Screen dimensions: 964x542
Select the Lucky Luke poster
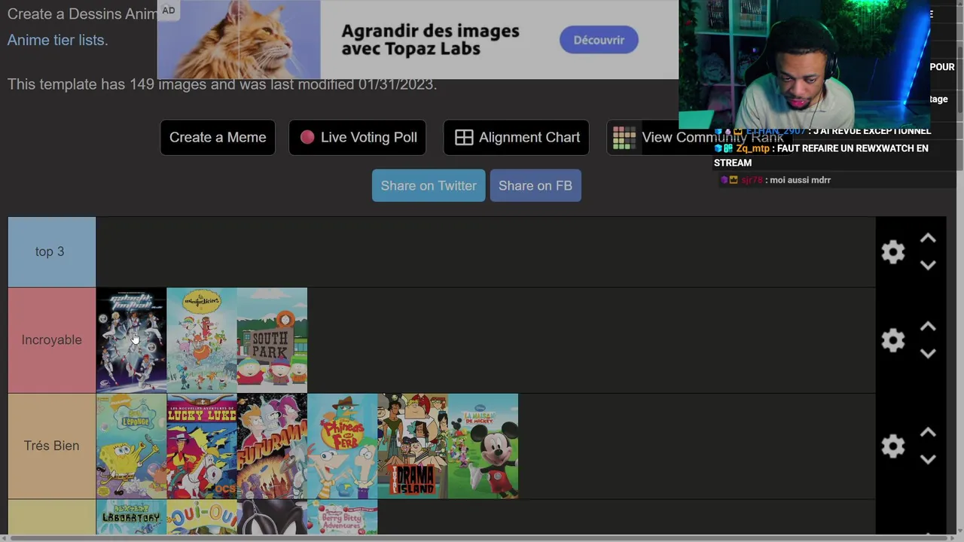coord(202,446)
